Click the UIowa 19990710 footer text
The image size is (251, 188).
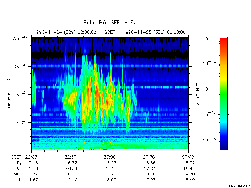(239, 186)
